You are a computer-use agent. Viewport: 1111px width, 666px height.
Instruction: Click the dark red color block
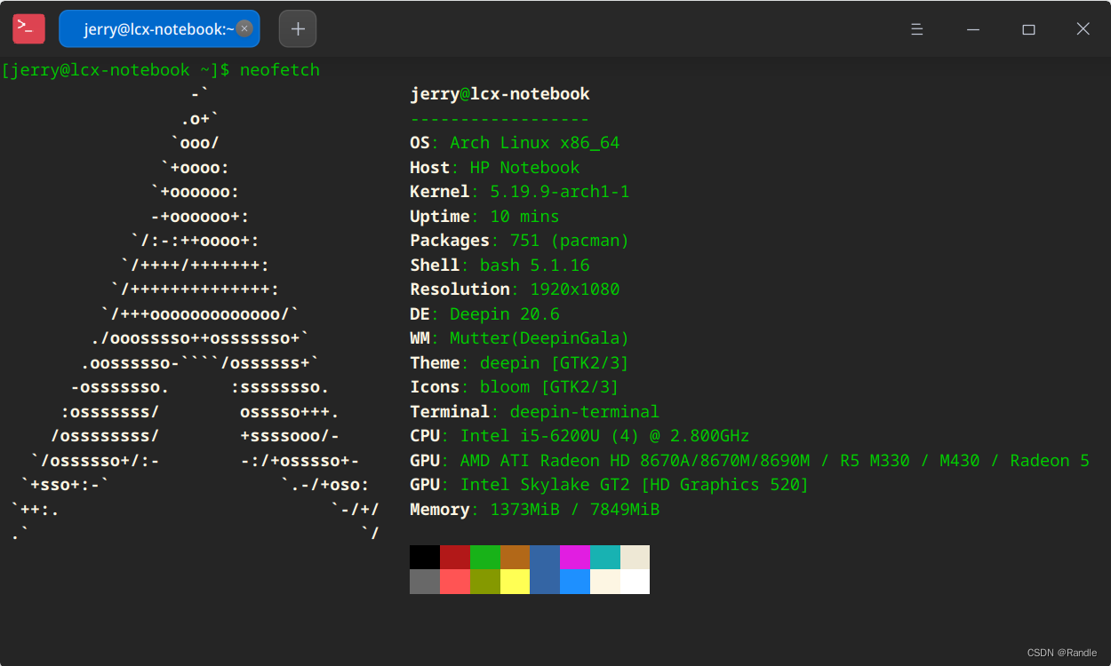coord(455,557)
